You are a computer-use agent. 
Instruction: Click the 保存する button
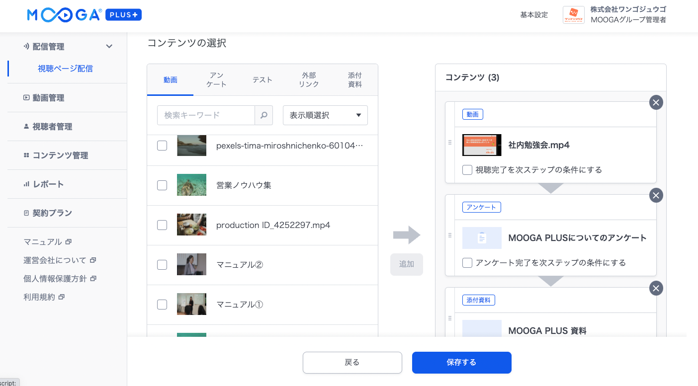click(x=461, y=363)
